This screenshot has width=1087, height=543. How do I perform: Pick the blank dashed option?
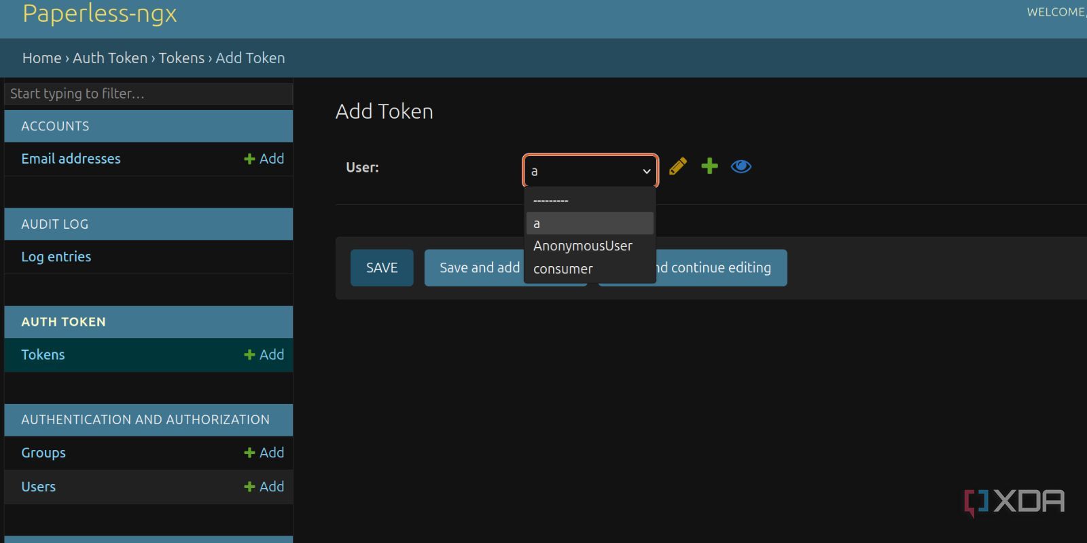(590, 200)
